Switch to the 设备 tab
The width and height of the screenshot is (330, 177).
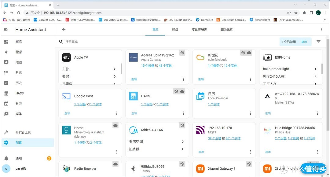click(x=175, y=30)
